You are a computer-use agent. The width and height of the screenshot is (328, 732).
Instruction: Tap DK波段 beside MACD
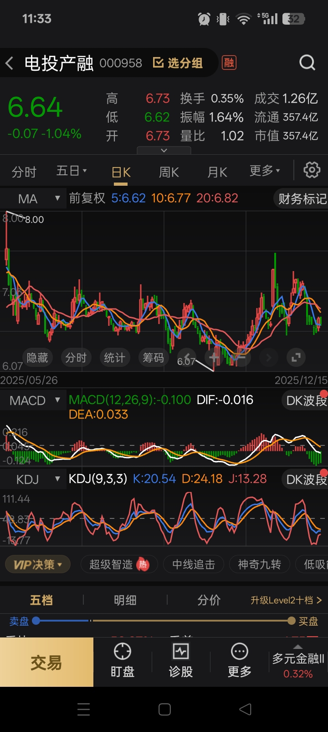coord(305,400)
